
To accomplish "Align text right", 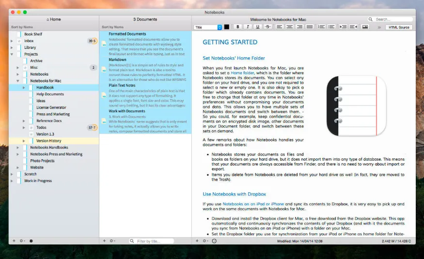I will point(299,27).
